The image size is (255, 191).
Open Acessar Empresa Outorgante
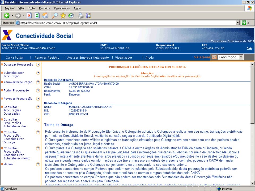88,58
